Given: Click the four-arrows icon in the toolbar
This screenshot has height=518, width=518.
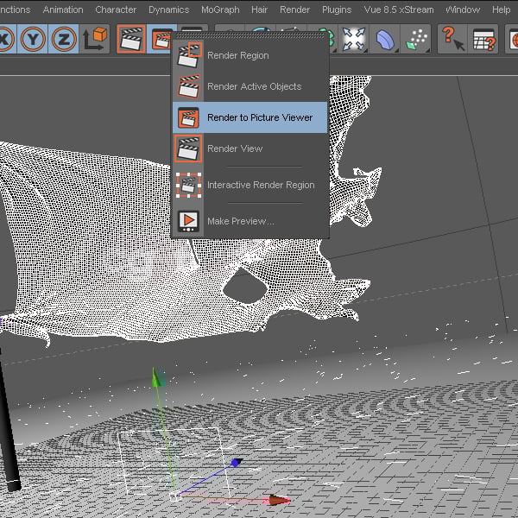Looking at the screenshot, I should tap(353, 40).
